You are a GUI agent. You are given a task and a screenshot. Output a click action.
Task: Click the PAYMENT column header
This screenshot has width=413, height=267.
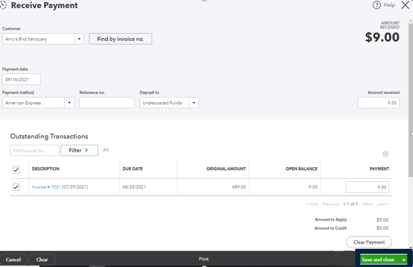coord(379,169)
